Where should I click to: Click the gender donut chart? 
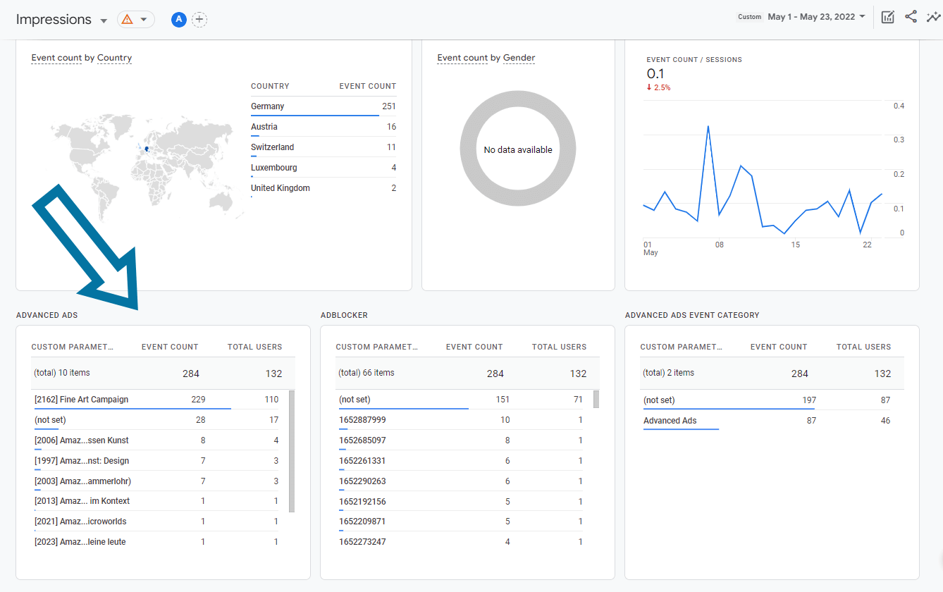coord(518,149)
